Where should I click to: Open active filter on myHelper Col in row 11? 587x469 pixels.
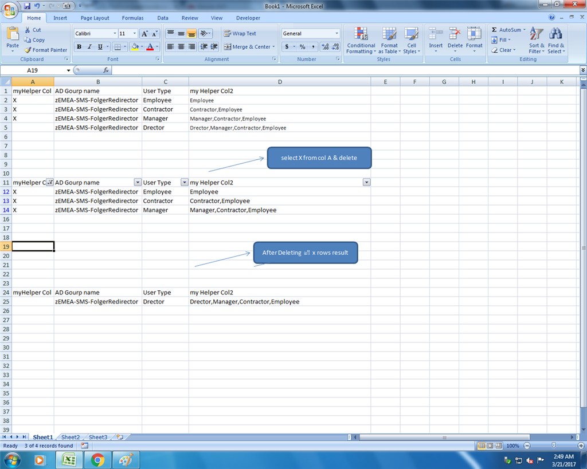point(49,182)
